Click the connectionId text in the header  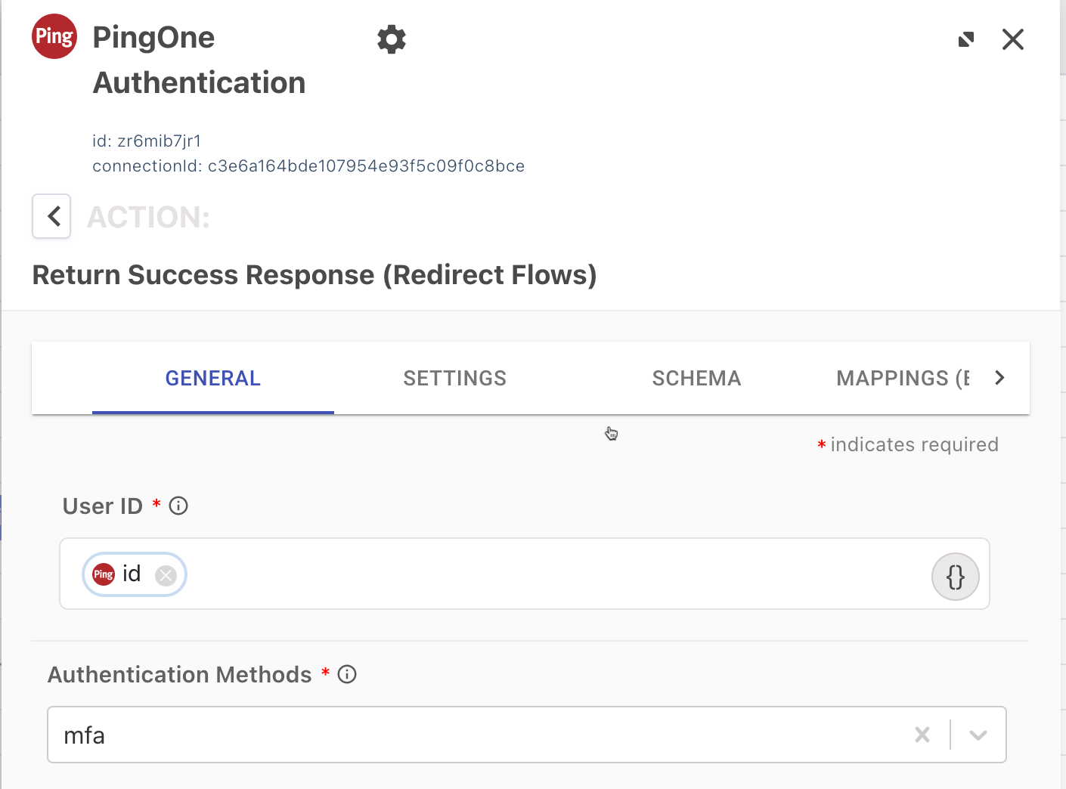point(308,166)
